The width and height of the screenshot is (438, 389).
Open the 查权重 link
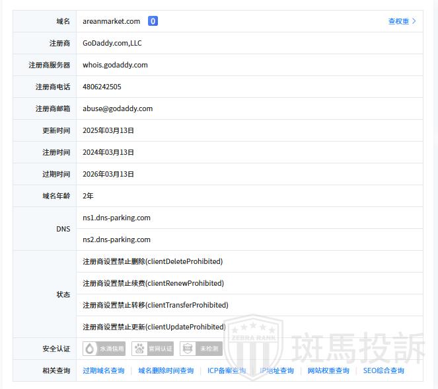click(x=402, y=21)
